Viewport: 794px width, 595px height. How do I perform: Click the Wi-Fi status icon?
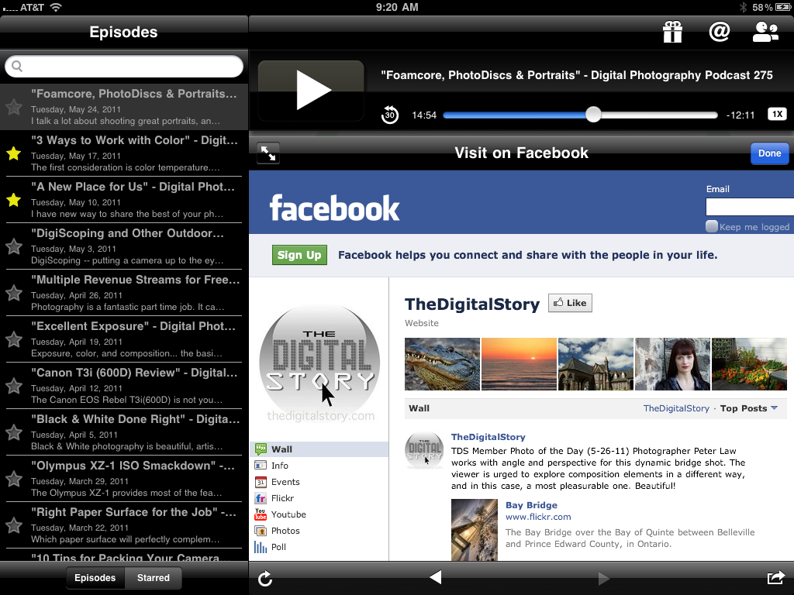[56, 7]
